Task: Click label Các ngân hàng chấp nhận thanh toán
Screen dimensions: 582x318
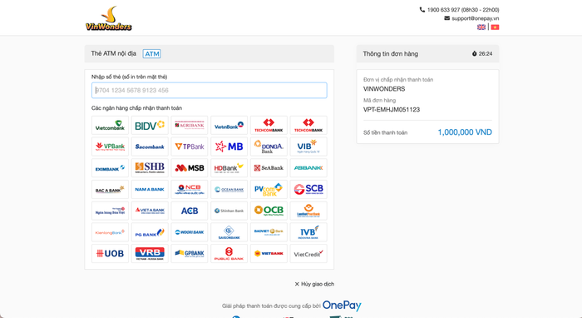Action: click(x=136, y=108)
